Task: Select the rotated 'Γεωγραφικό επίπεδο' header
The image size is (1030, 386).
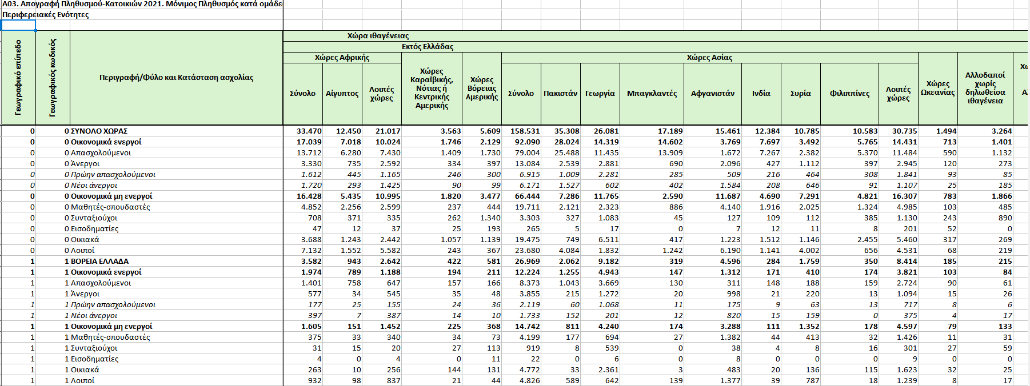Action: [x=18, y=78]
